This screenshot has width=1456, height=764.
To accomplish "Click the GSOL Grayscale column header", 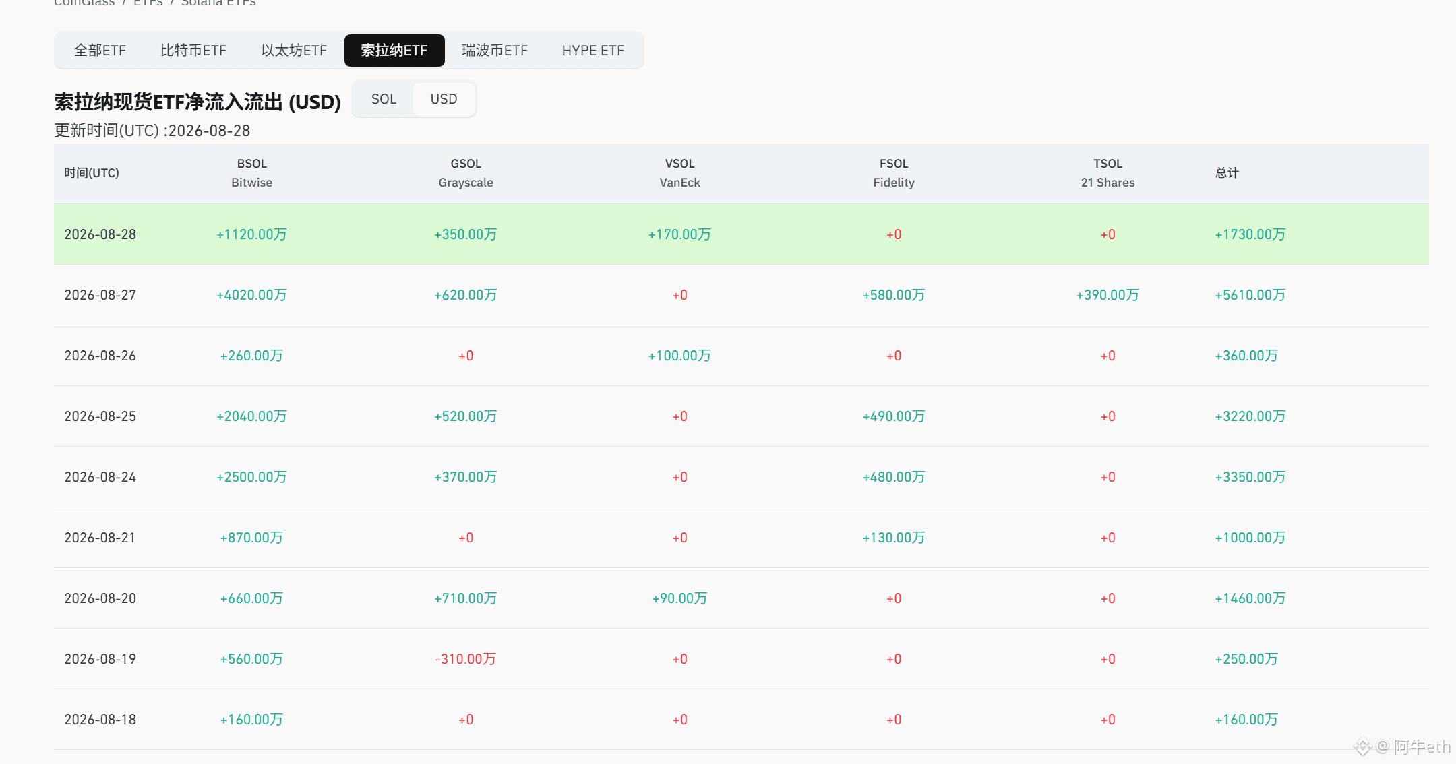I will [466, 173].
